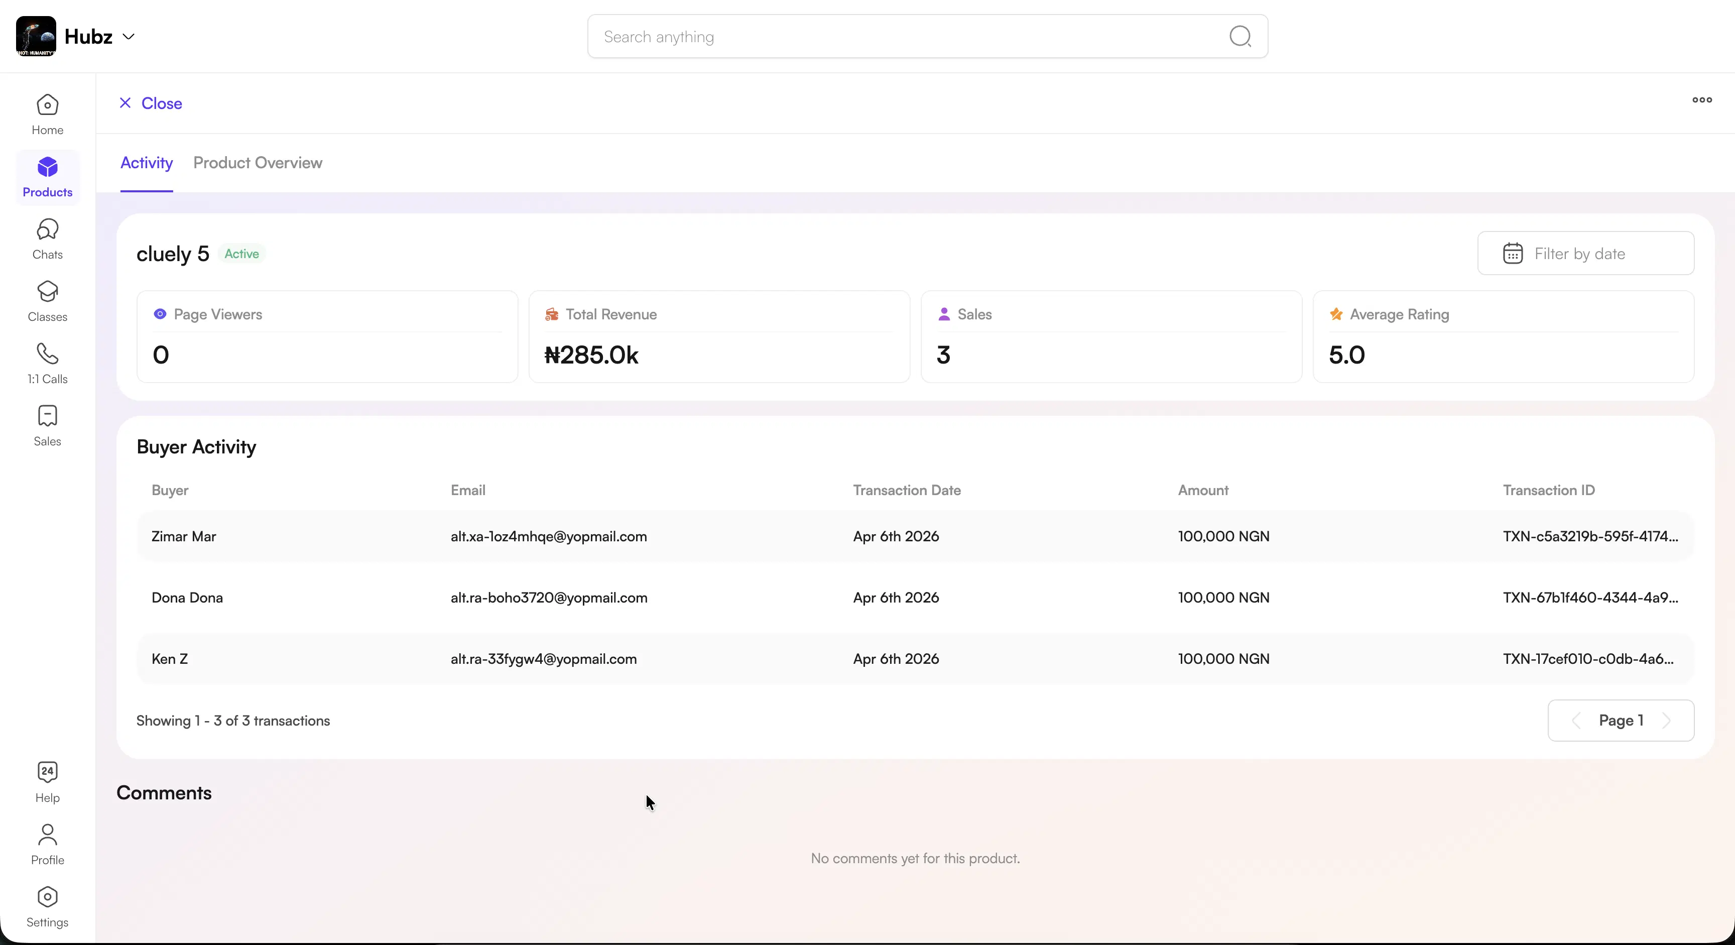Click the Transaction ID column header

[x=1548, y=491]
